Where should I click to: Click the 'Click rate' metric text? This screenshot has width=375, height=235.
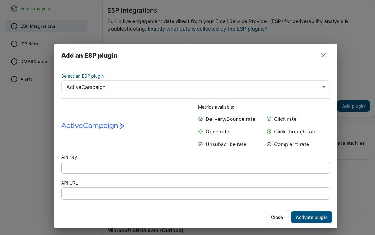point(285,119)
